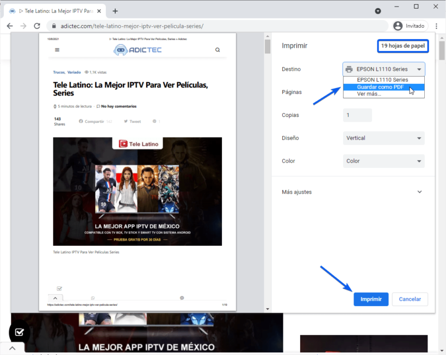Click the tab search down-arrow icon
The image size is (446, 355).
pos(378,11)
